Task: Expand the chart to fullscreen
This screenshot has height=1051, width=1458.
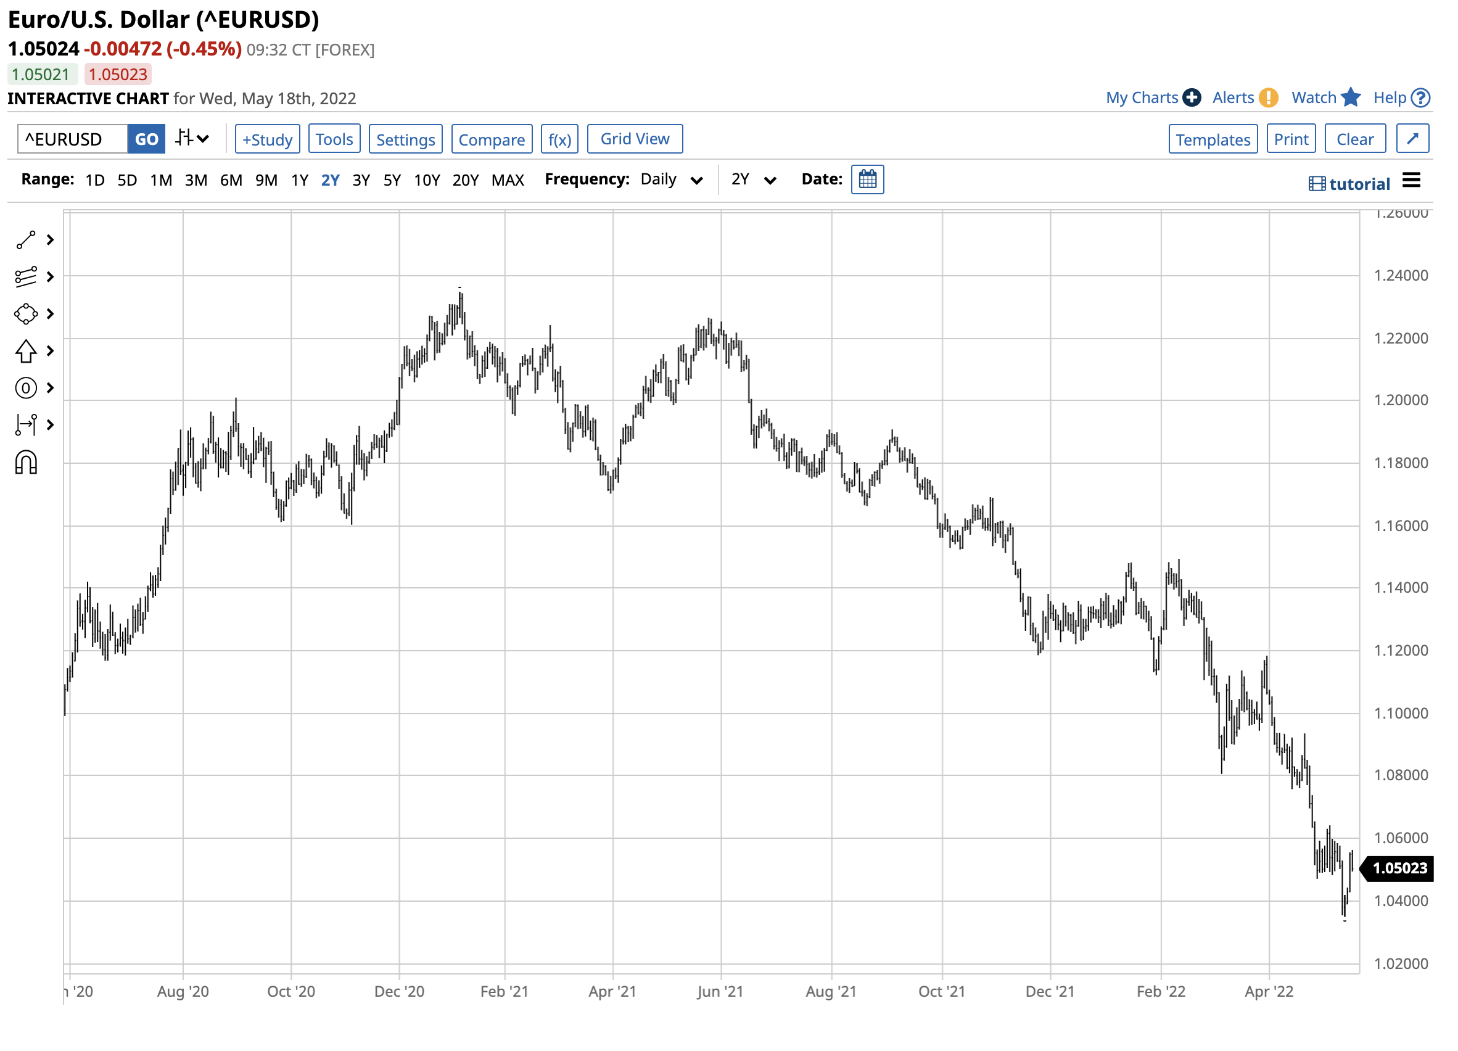Action: coord(1413,139)
